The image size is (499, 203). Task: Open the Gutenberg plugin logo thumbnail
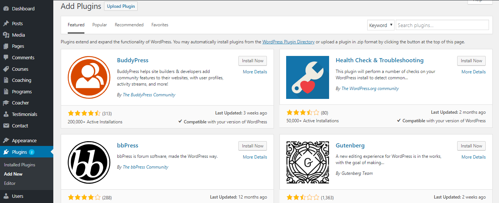point(308,162)
